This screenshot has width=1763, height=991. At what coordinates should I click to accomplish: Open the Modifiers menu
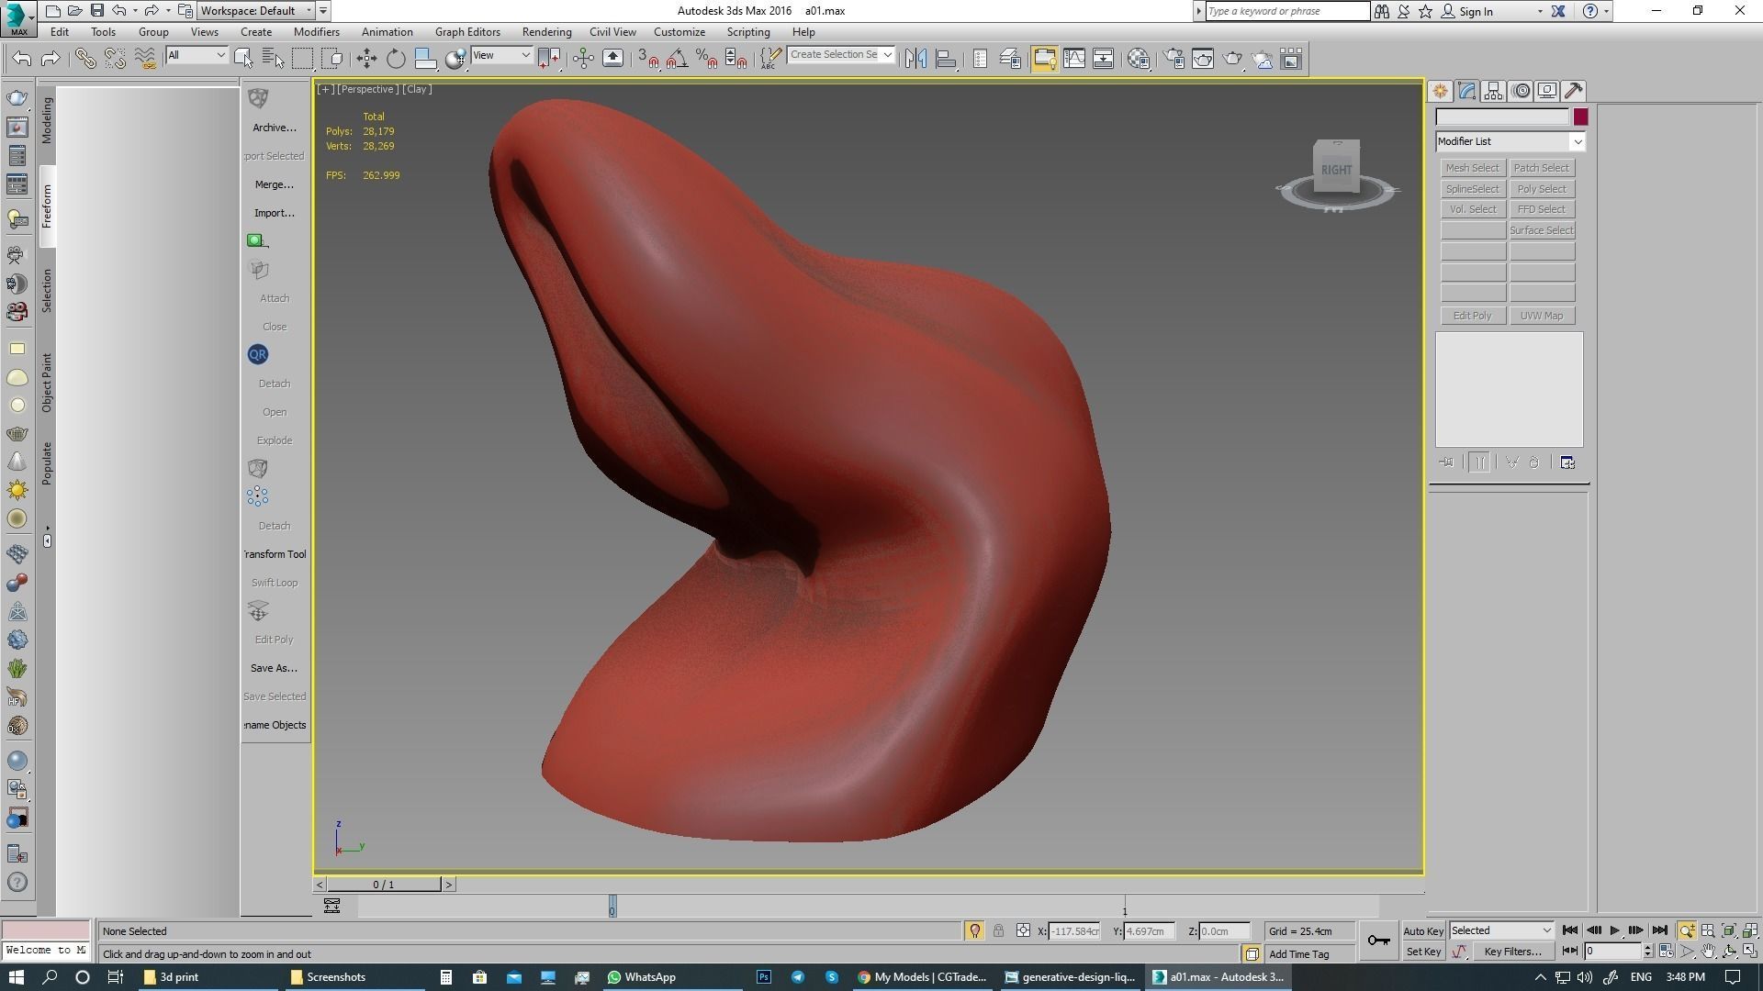click(316, 31)
